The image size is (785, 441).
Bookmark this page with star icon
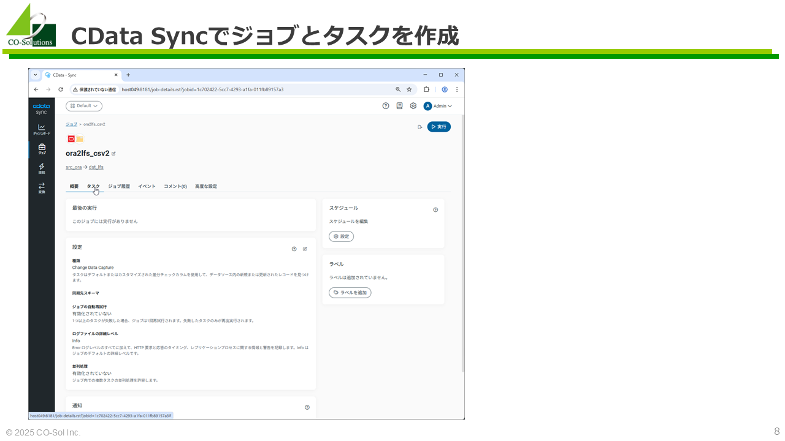coord(409,89)
